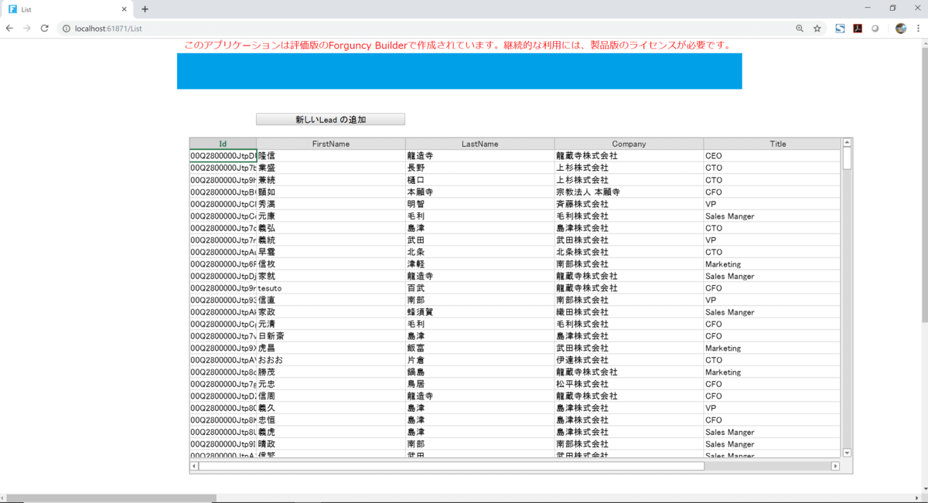Select the LastName cell 鳥居
Image resolution: width=928 pixels, height=503 pixels.
point(479,384)
